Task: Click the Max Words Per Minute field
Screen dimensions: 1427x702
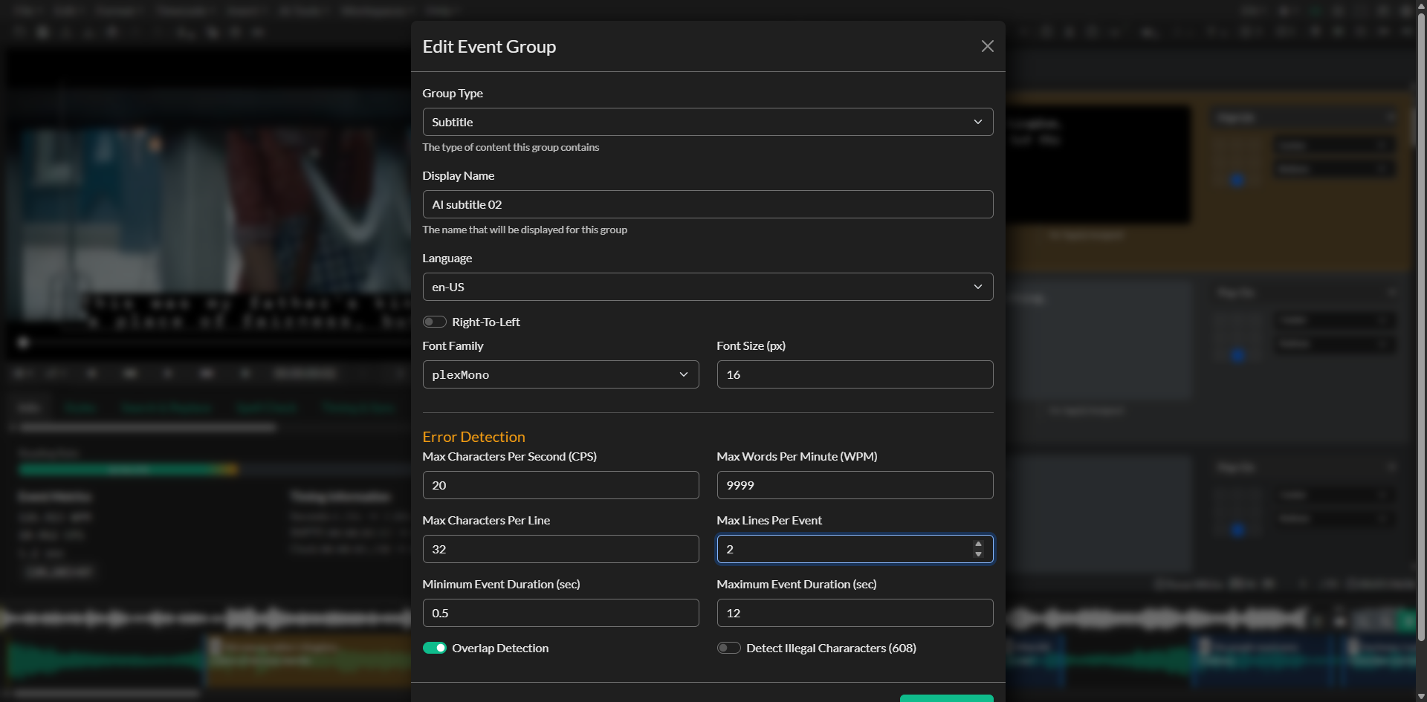Action: click(x=854, y=485)
